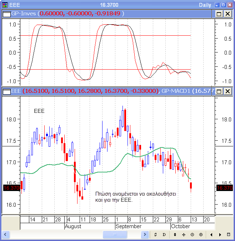Close the GP-Inves indicator pane
The image size is (235, 241).
227,14
